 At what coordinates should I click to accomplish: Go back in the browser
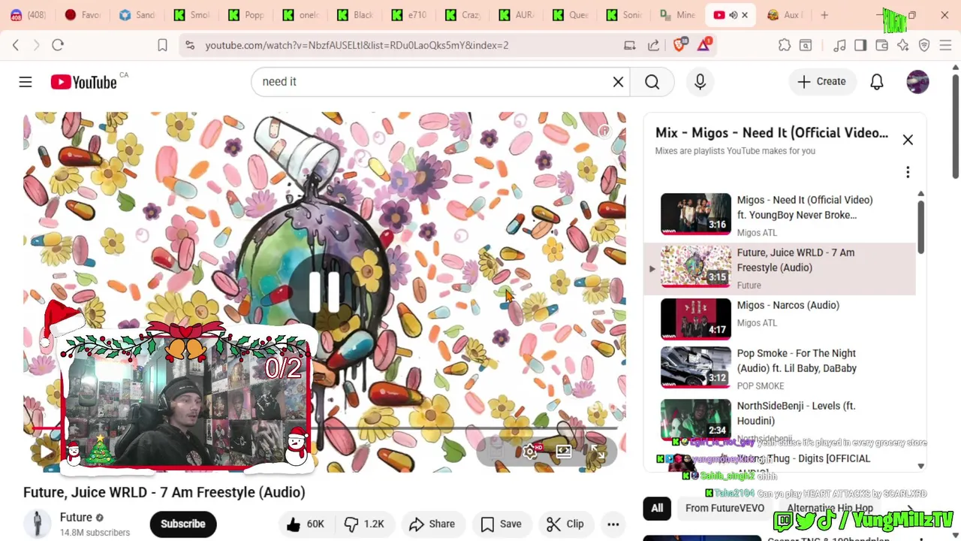point(16,45)
